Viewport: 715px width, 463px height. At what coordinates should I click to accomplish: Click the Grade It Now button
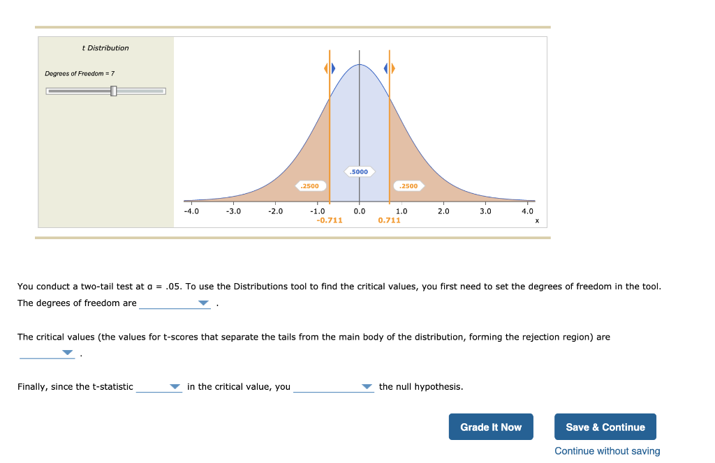491,427
